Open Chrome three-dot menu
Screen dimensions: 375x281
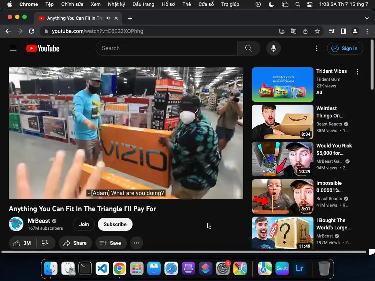tap(367, 31)
